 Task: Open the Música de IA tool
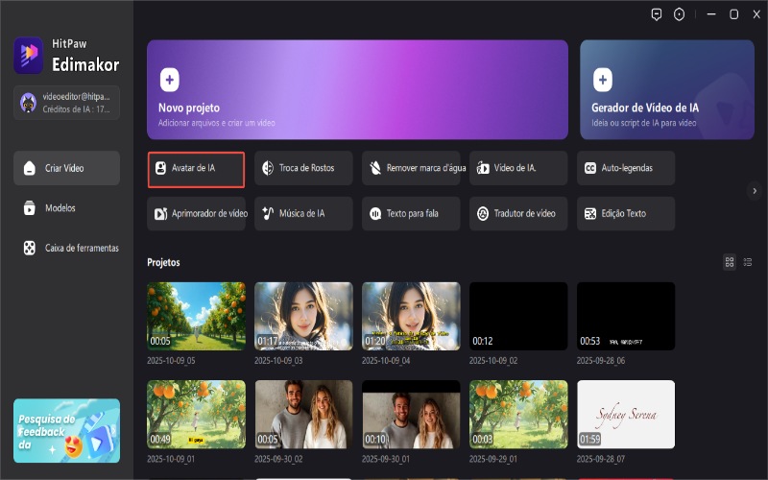[303, 213]
